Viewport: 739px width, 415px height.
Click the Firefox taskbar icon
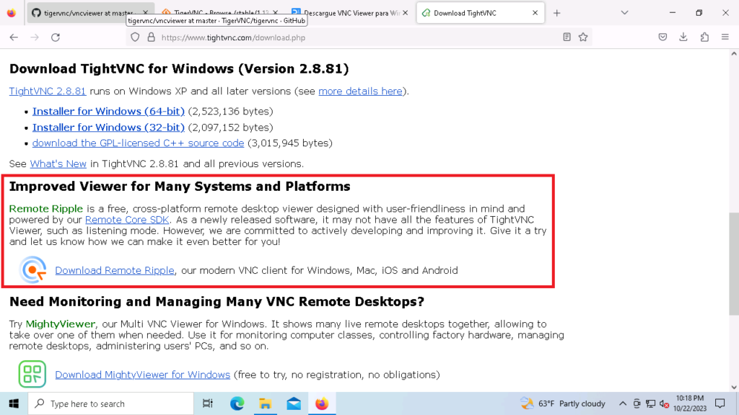coord(322,403)
